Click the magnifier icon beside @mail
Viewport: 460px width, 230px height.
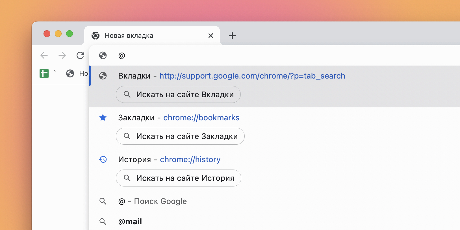click(103, 222)
